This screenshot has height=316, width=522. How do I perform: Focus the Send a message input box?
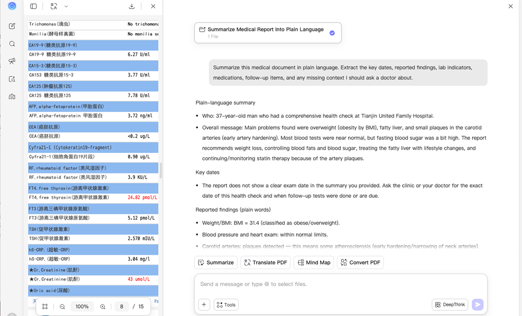click(x=341, y=284)
